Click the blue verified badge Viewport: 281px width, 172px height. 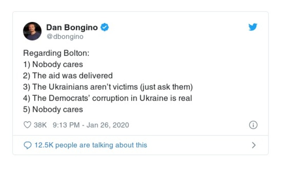pos(104,27)
